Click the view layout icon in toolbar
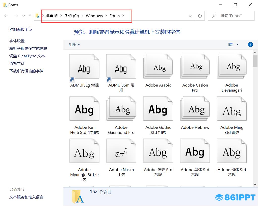Image resolution: width=258 pixels, height=206 pixels. [x=231, y=45]
